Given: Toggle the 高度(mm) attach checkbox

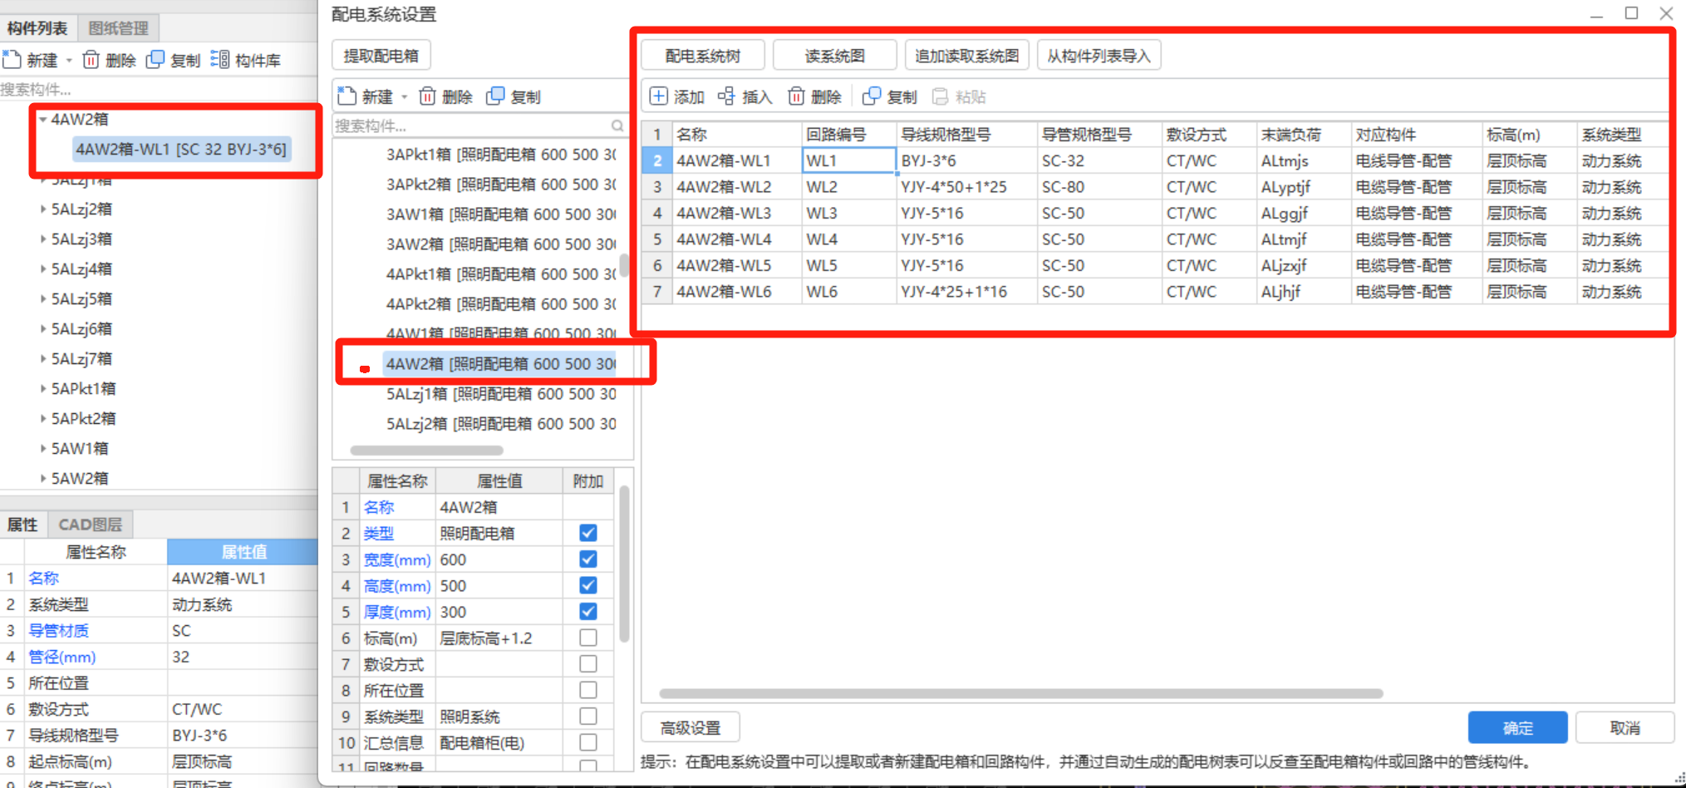Looking at the screenshot, I should coord(588,585).
